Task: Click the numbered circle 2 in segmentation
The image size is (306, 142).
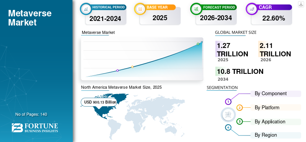Action: (x=240, y=108)
